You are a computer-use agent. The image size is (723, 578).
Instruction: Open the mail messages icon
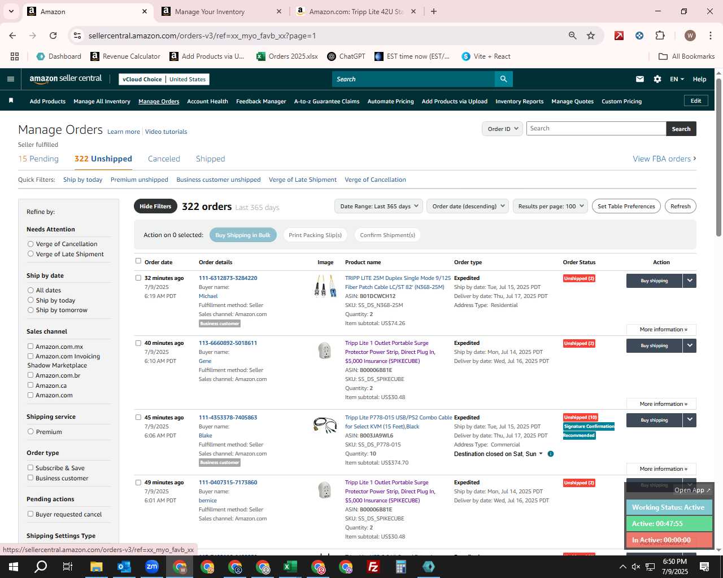tap(640, 79)
